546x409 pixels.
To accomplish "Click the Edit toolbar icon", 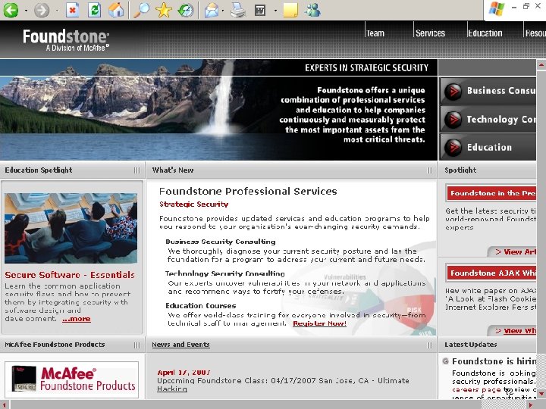I will click(x=260, y=10).
